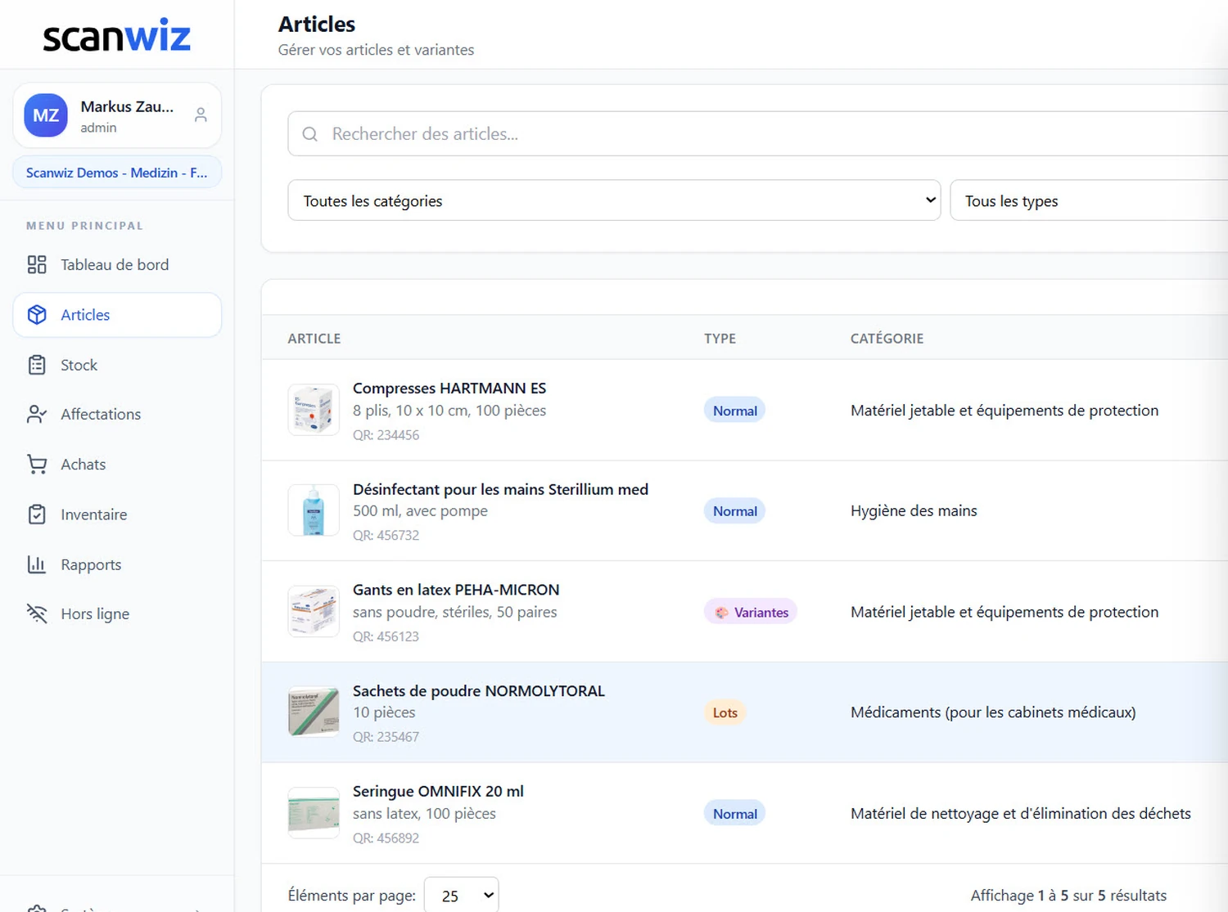Open Compresses HARTMANN ES product thumbnail
The image size is (1228, 912).
[314, 410]
